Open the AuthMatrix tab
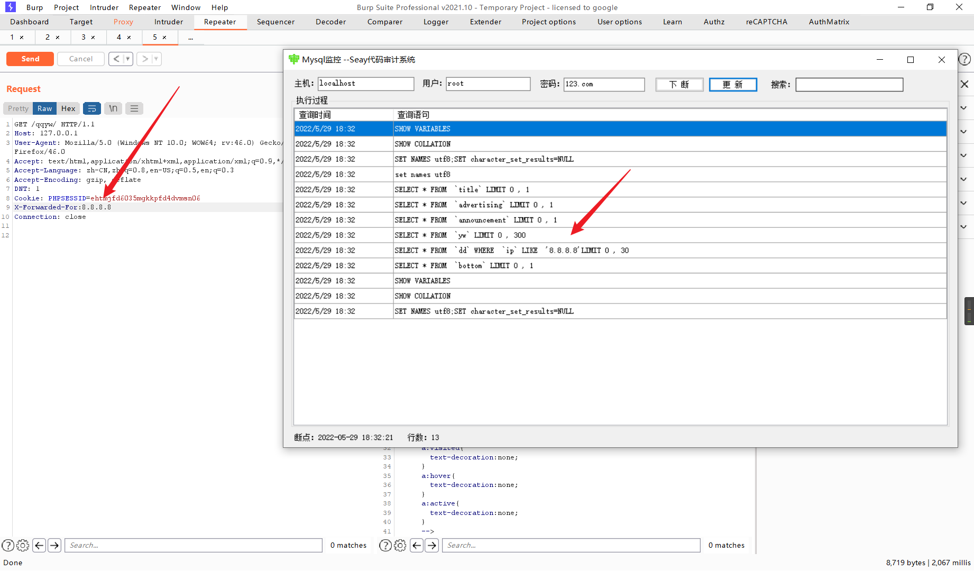 click(829, 22)
